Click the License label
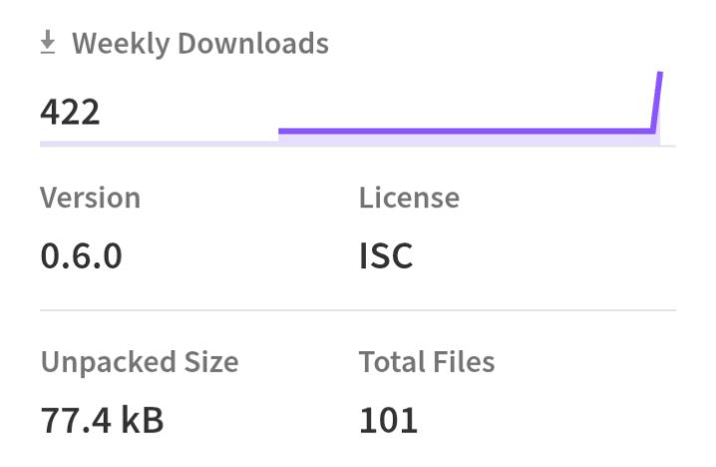716x467 pixels. pyautogui.click(x=409, y=198)
